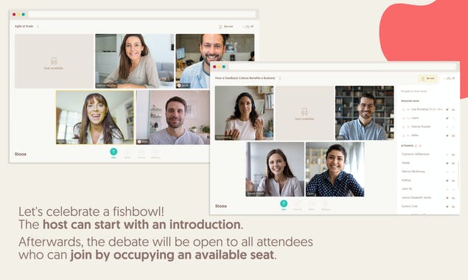Click the Stooa logo in Feedback Culture window
This screenshot has height=280, width=468.
221,206
